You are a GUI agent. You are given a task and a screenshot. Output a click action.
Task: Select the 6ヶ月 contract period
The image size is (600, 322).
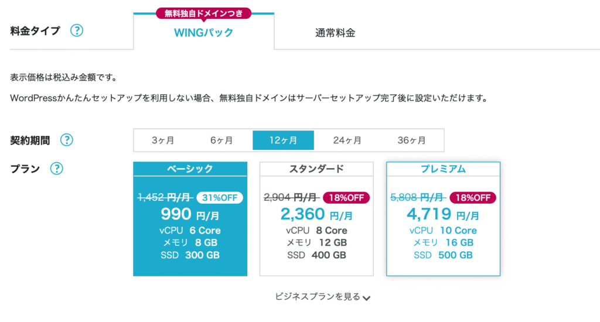pos(221,141)
